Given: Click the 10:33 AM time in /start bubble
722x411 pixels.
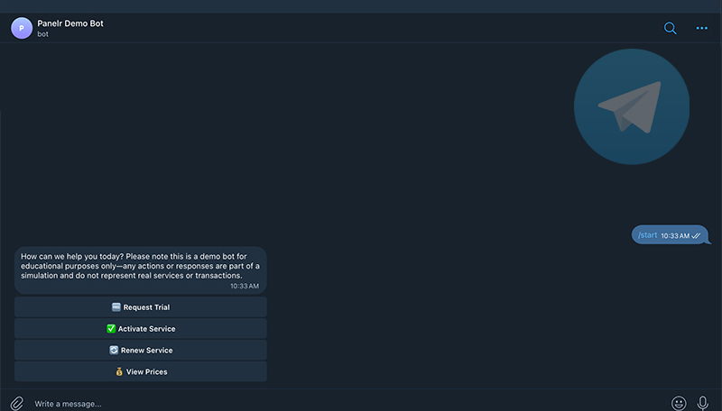Looking at the screenshot, I should click(x=675, y=236).
